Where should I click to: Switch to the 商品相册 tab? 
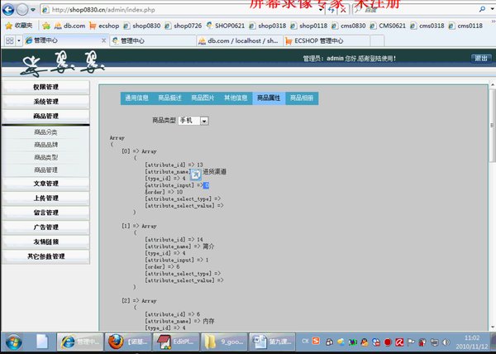[x=302, y=98]
